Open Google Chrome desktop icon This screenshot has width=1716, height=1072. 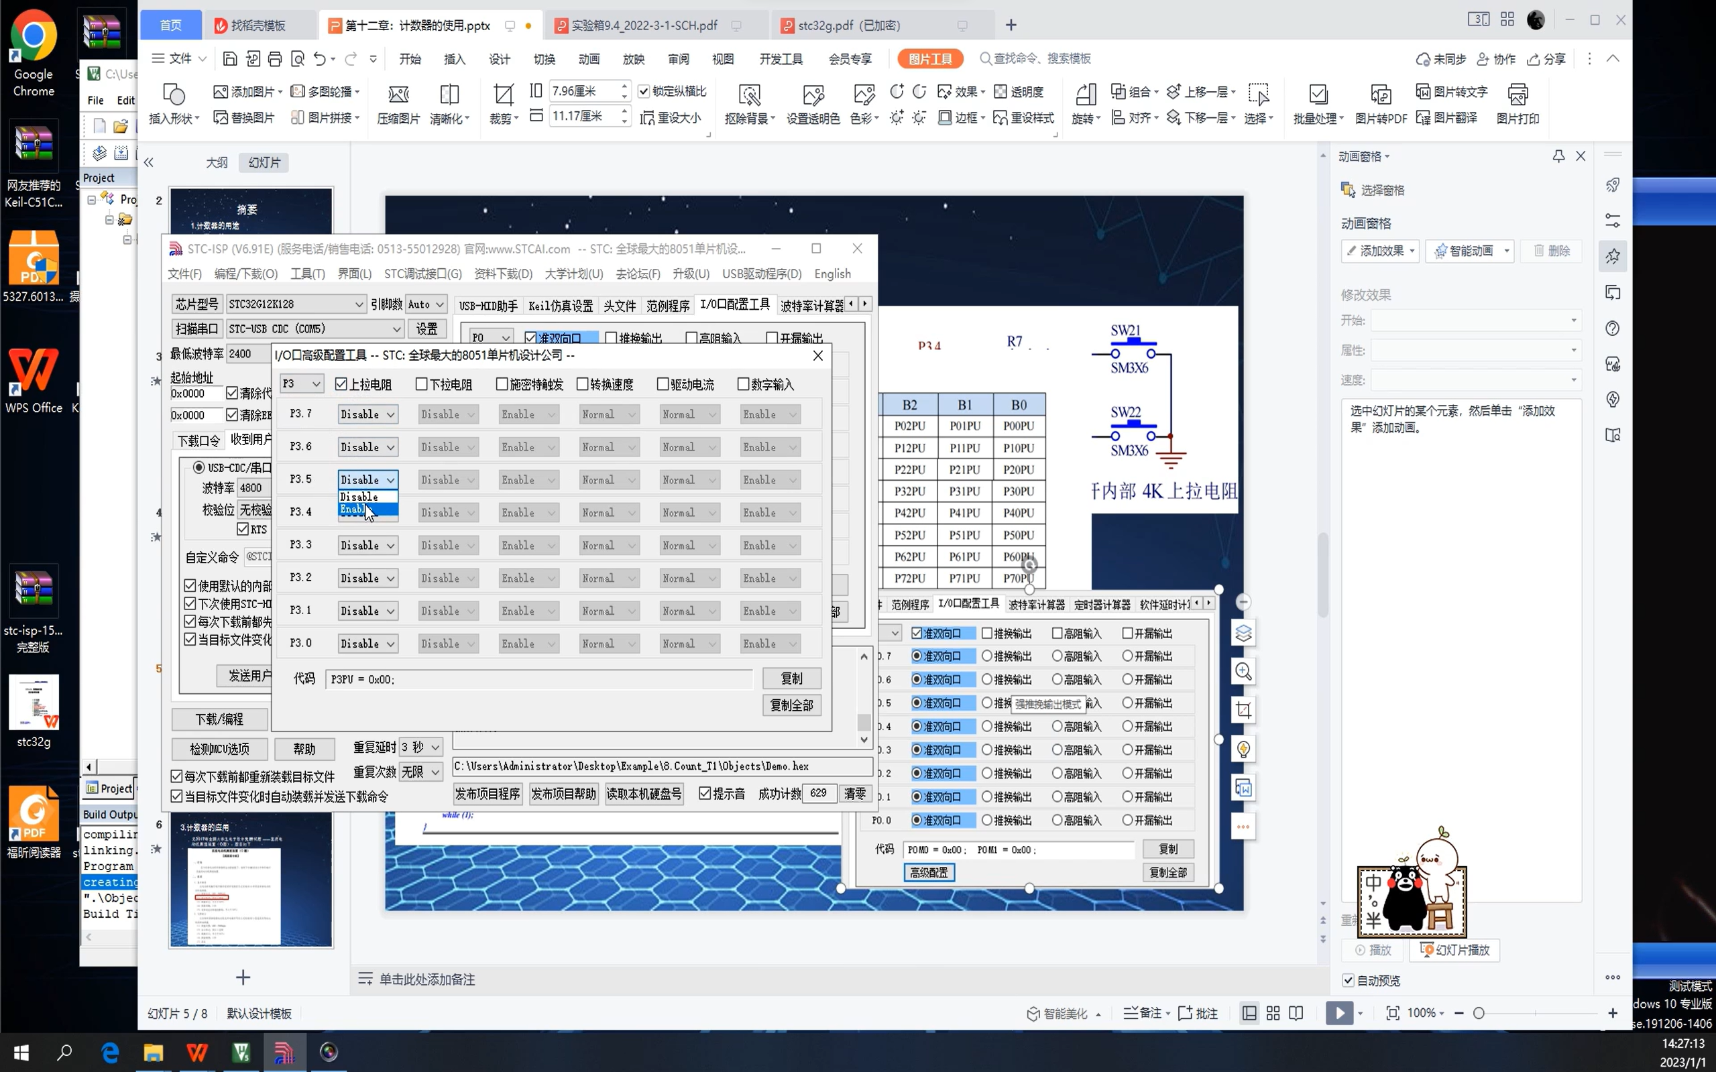(34, 53)
